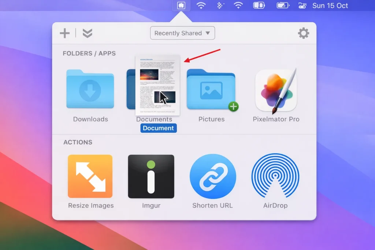This screenshot has height=250, width=375.
Task: Click the blue Document label badge
Action: (x=158, y=128)
